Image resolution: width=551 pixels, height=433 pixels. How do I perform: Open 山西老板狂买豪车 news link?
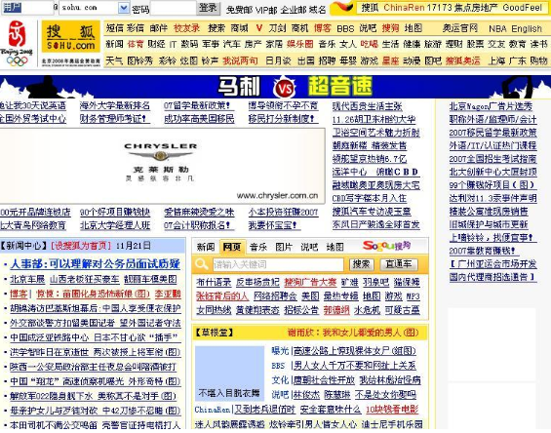click(x=85, y=279)
